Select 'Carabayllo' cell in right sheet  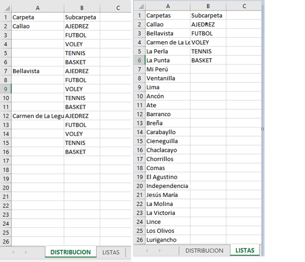pyautogui.click(x=168, y=132)
